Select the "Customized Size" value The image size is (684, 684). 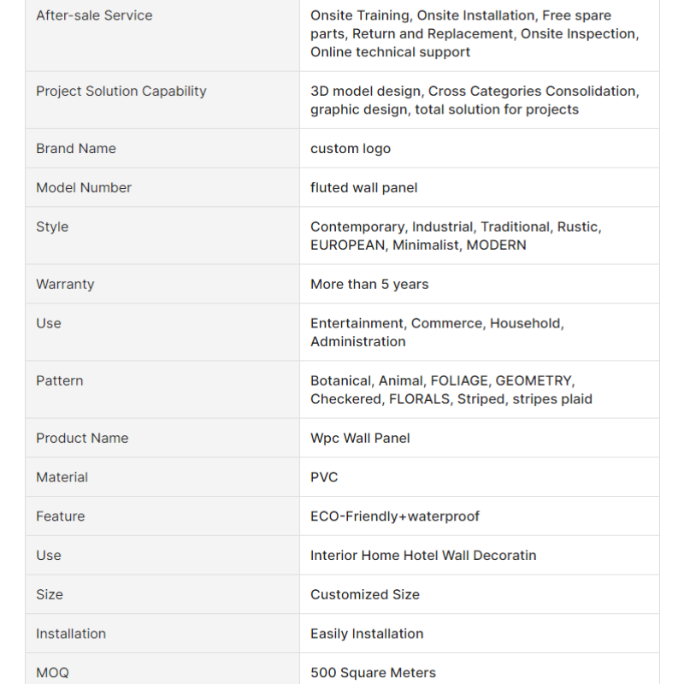coord(364,594)
